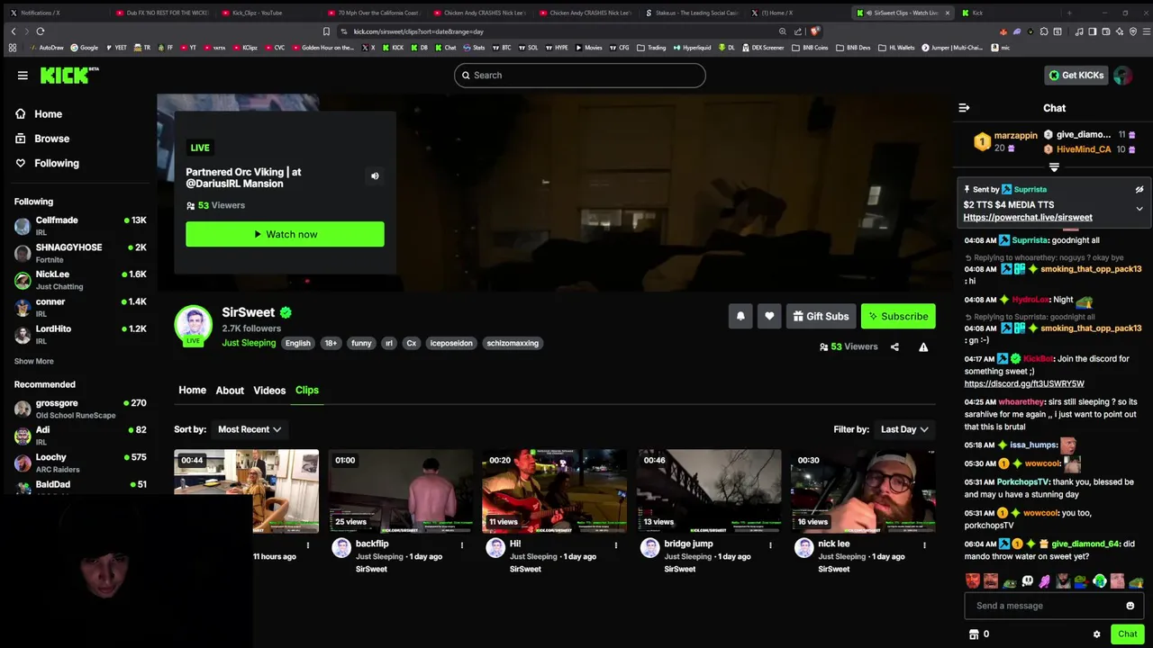This screenshot has height=648, width=1153.
Task: Open the discord.gg invite link in chat
Action: 1024,384
